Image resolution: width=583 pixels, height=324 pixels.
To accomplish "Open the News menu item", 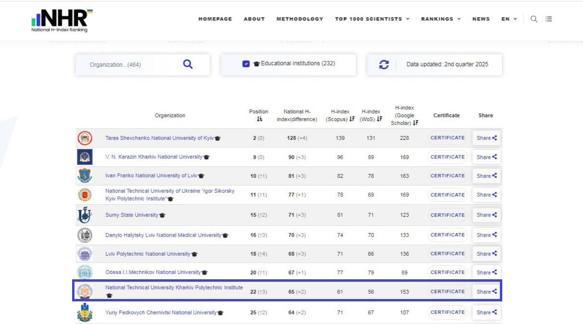I will 481,19.
